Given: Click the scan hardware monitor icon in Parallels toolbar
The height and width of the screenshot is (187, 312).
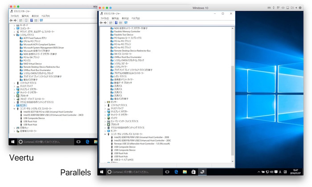Looking at the screenshot, I should [x=126, y=23].
